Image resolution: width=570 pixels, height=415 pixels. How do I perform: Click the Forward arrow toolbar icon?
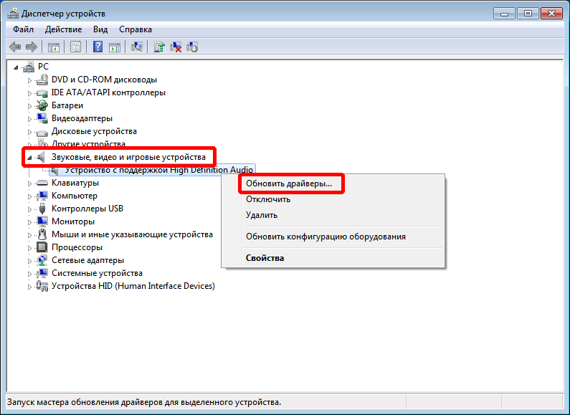tap(32, 47)
